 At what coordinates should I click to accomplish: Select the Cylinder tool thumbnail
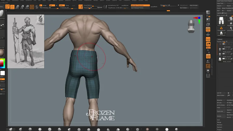click(x=230, y=19)
